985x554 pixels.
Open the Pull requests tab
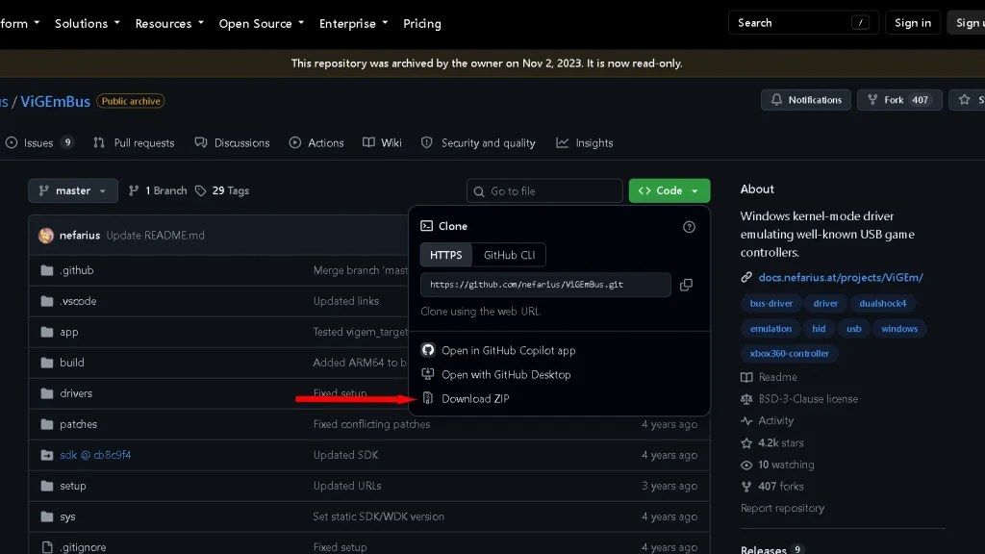pyautogui.click(x=134, y=142)
